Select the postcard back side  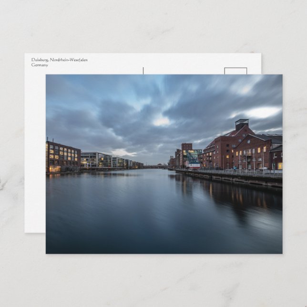tap(35, 143)
